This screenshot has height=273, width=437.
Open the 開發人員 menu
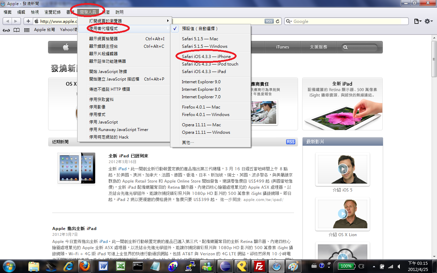tap(88, 12)
